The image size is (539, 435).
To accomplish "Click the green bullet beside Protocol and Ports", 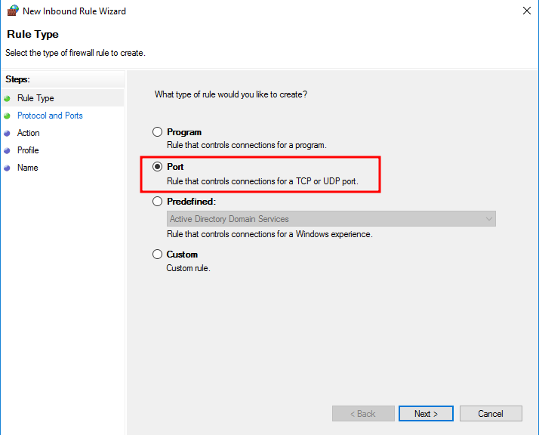I will point(7,116).
